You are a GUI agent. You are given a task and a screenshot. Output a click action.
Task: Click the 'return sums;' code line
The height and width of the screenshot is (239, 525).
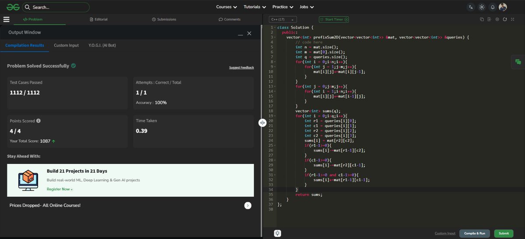pyautogui.click(x=309, y=194)
